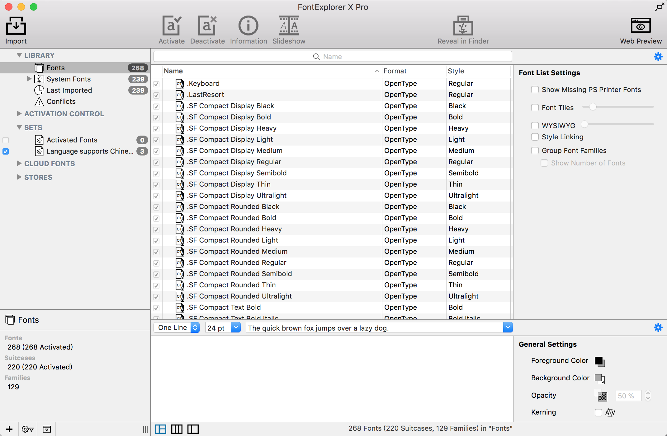Toggle full screen arrows in title bar
The height and width of the screenshot is (436, 667).
pyautogui.click(x=659, y=7)
